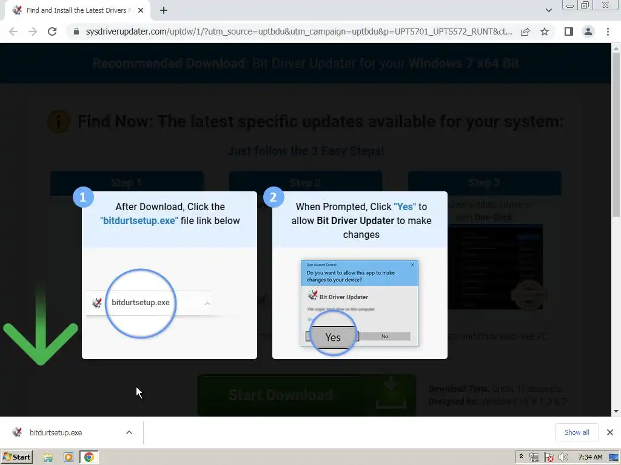Click the Chrome taskbar icon
Viewport: 621px width, 465px height.
pyautogui.click(x=89, y=458)
